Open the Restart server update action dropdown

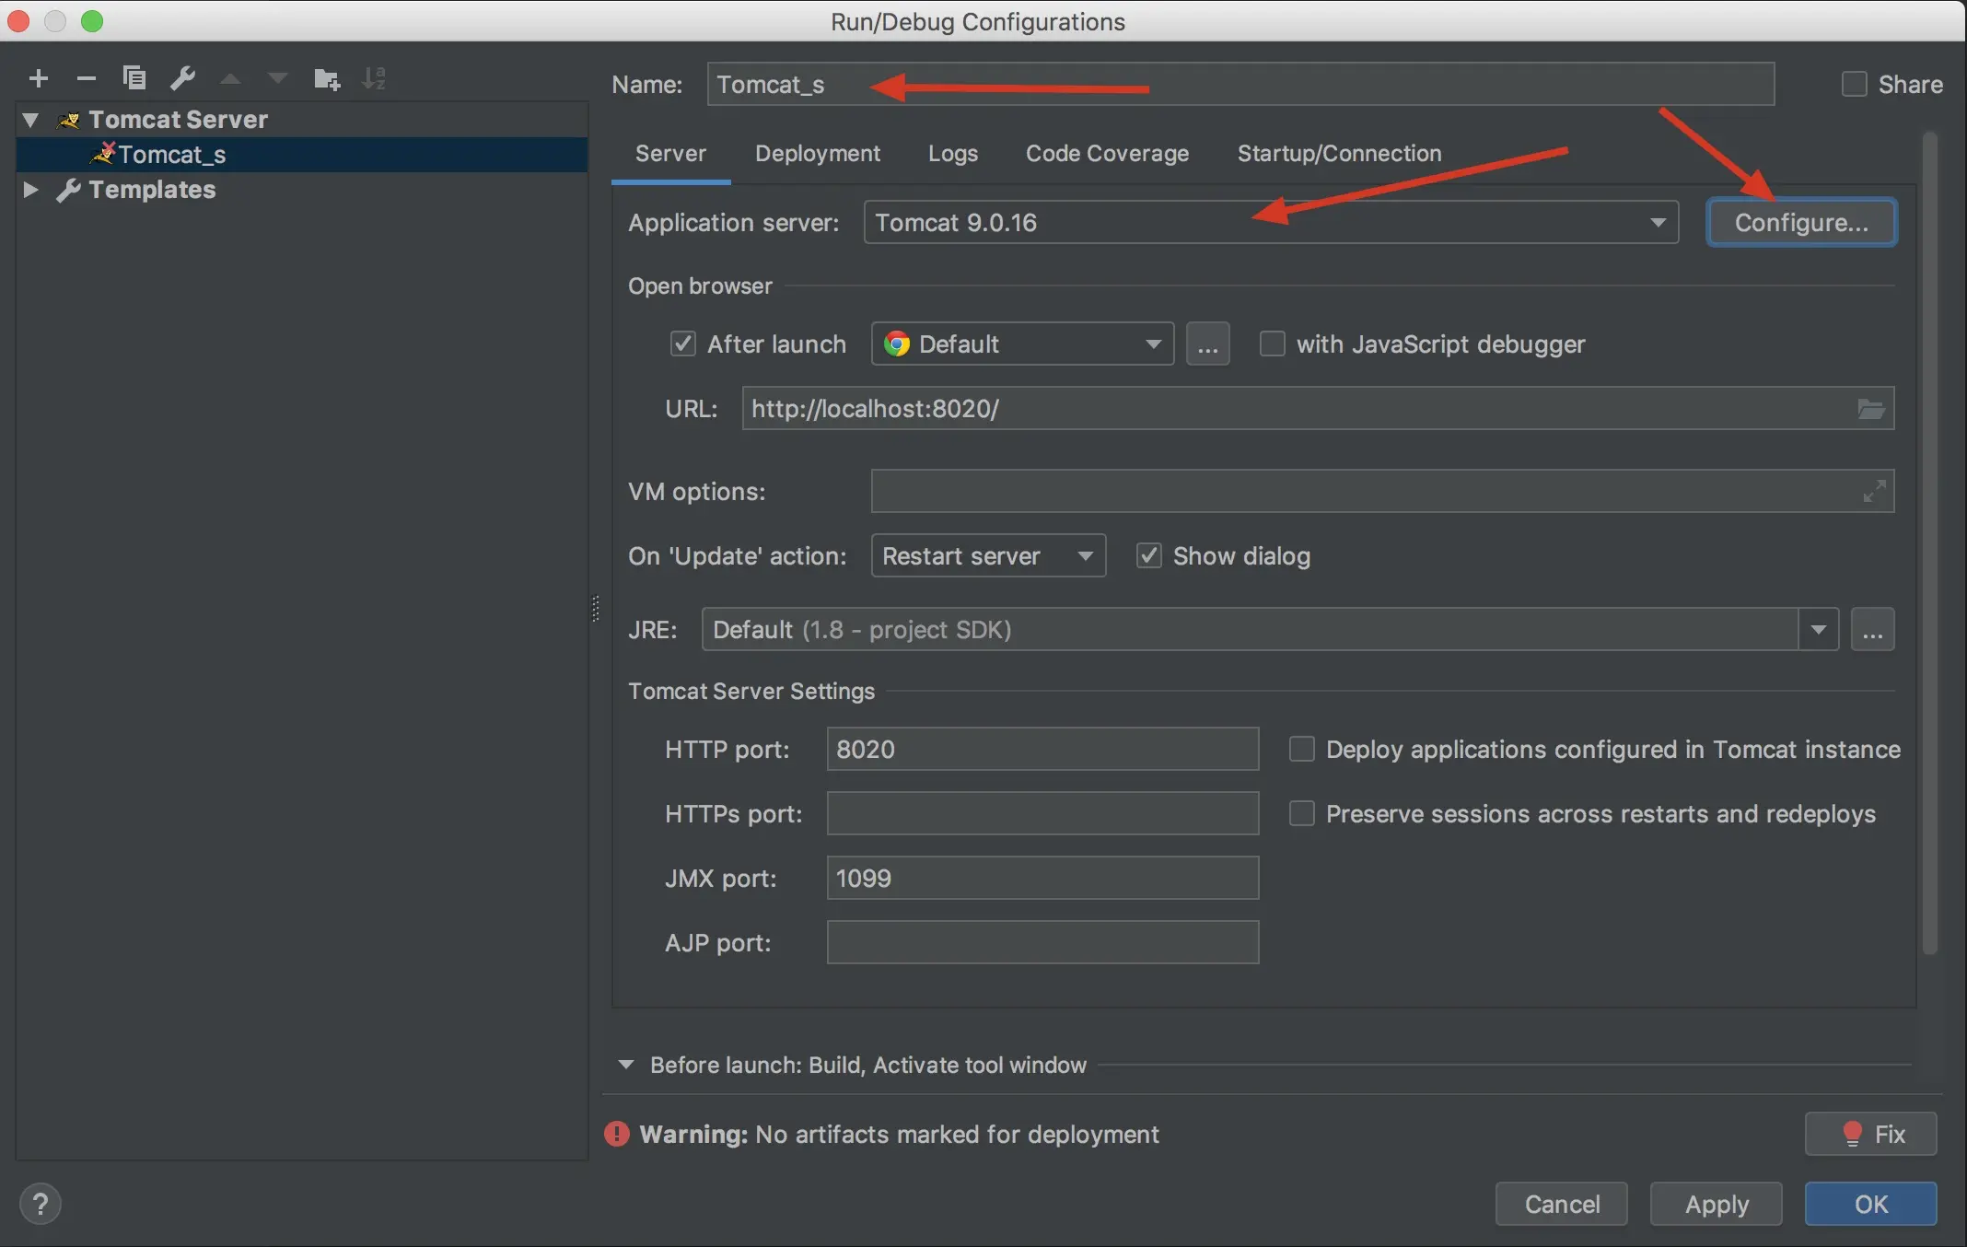pyautogui.click(x=987, y=556)
